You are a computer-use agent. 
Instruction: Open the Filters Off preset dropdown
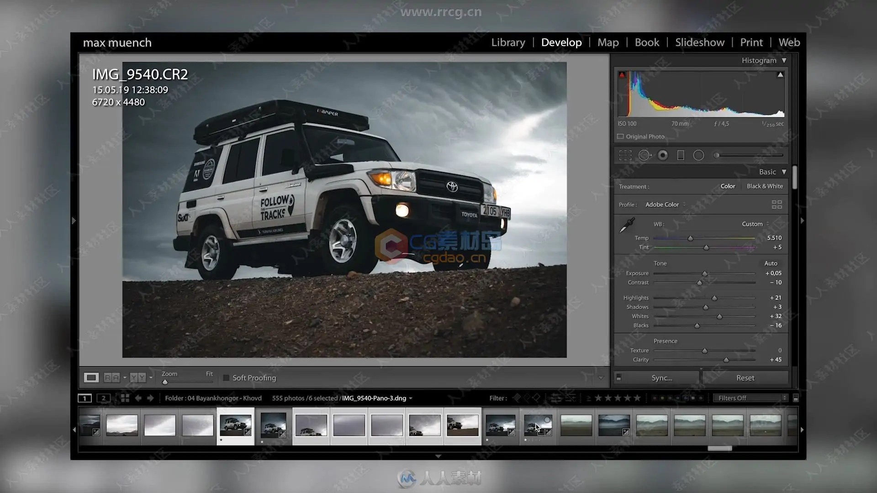coord(751,398)
